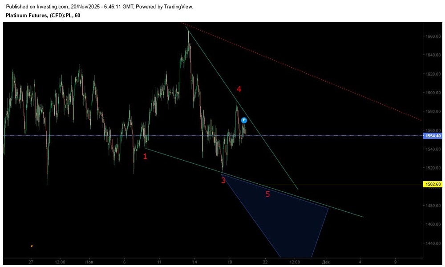Click the 9 date label on time axis
The height and width of the screenshot is (267, 445).
click(x=395, y=262)
